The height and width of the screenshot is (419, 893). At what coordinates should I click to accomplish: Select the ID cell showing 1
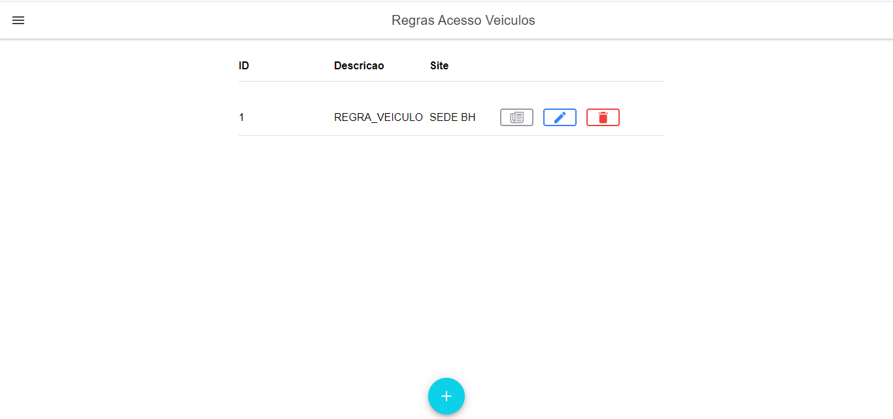point(242,118)
